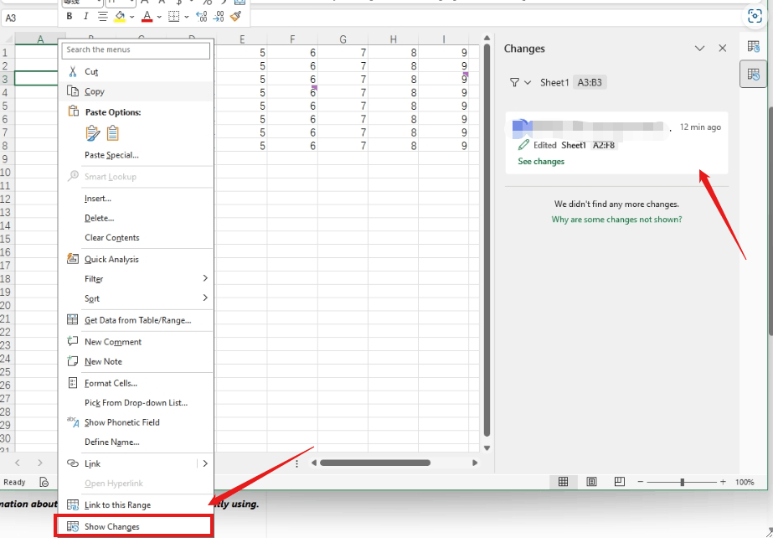Toggle bold in the mini toolbar
The image size is (773, 538).
tap(69, 16)
